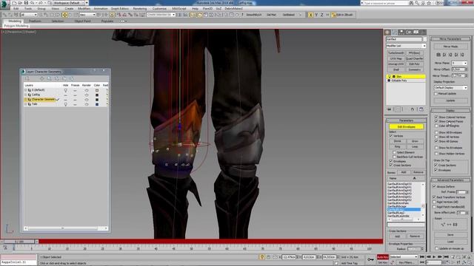Switch to the Freeform ribbon tab
The height and width of the screenshot is (266, 474).
pyautogui.click(x=35, y=21)
